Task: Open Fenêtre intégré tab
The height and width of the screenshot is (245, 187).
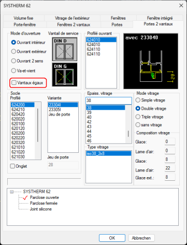Action: click(160, 18)
